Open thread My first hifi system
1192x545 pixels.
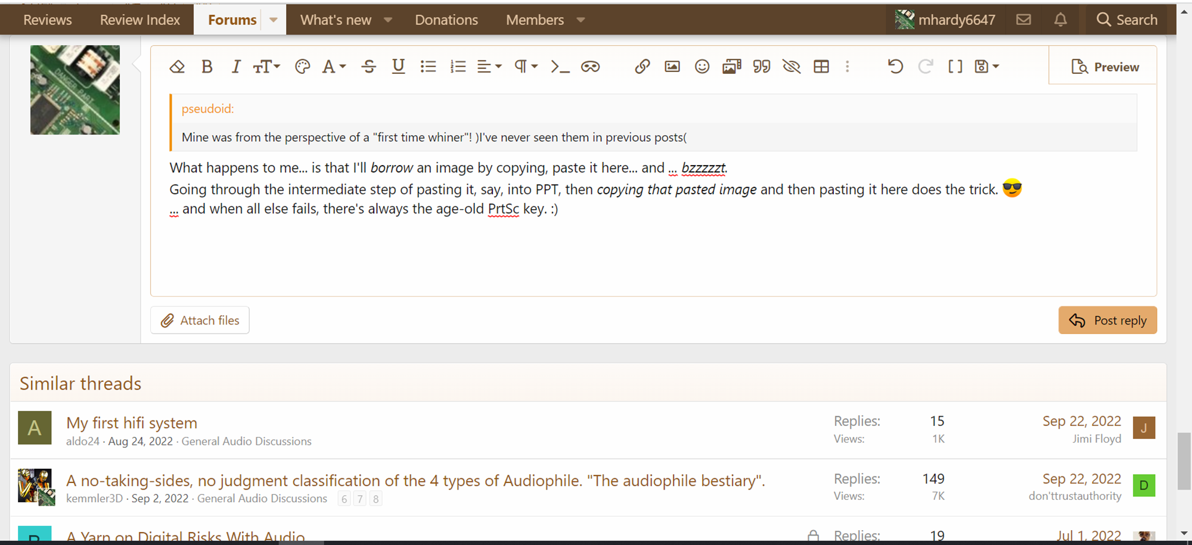click(132, 423)
